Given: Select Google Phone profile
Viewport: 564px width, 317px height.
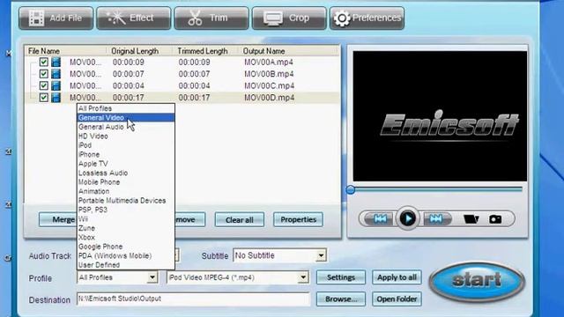Looking at the screenshot, I should pyautogui.click(x=126, y=247).
